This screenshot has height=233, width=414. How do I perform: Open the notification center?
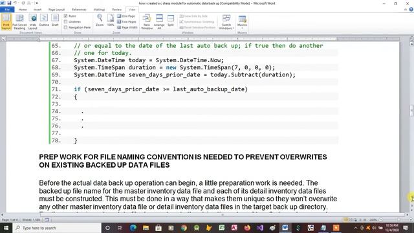(406, 228)
